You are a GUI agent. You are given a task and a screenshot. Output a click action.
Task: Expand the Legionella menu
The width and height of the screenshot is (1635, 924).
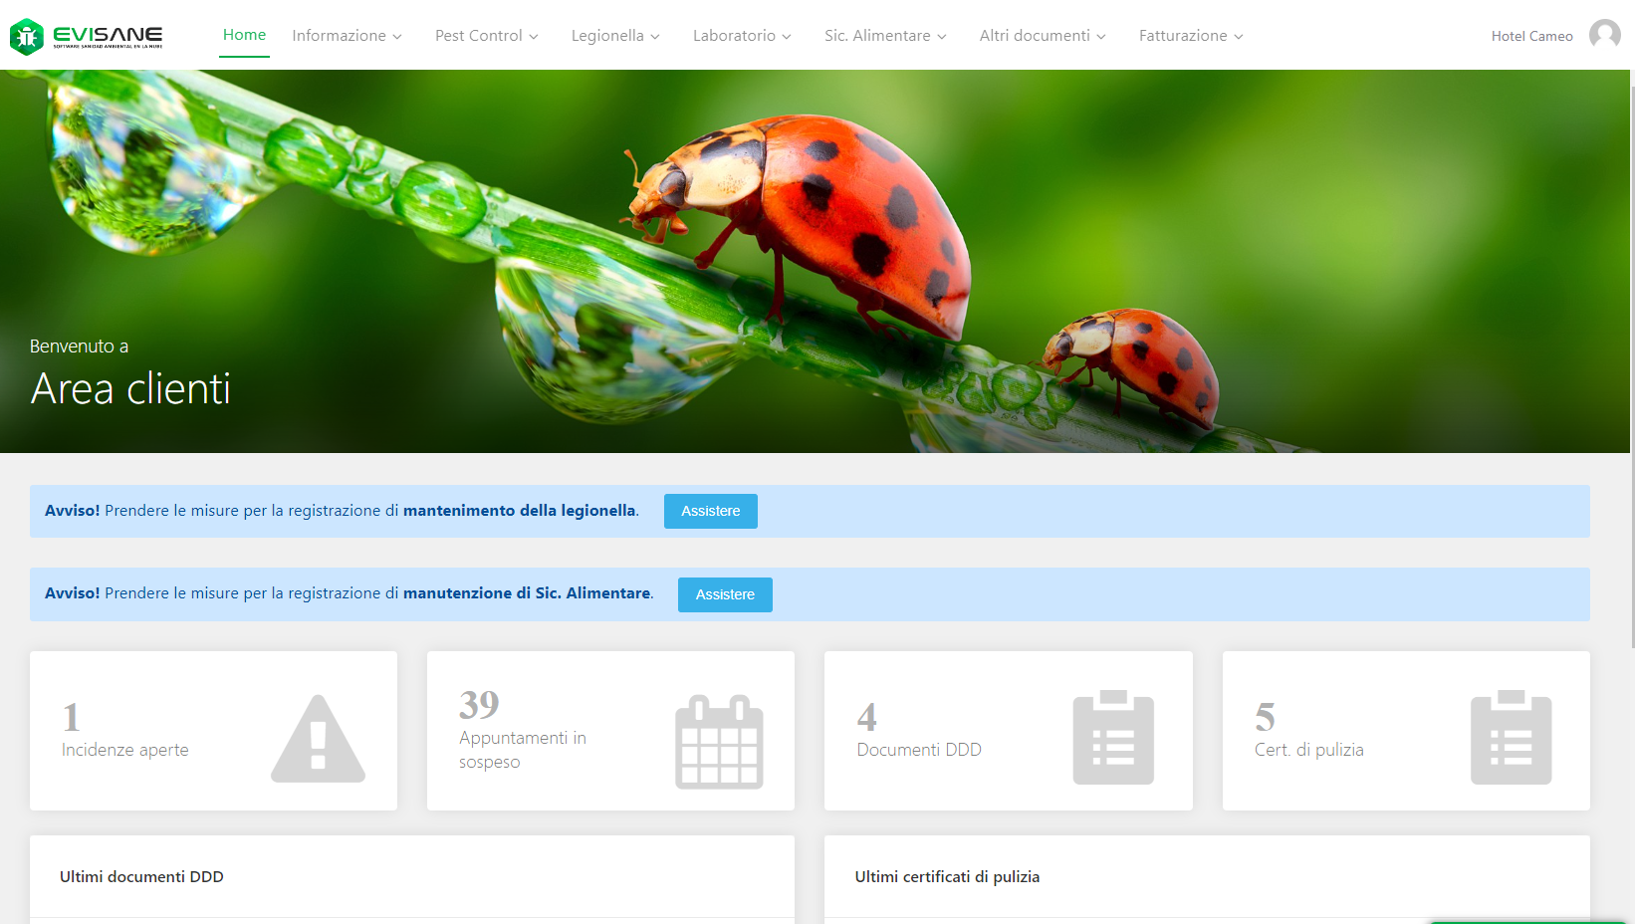(614, 36)
